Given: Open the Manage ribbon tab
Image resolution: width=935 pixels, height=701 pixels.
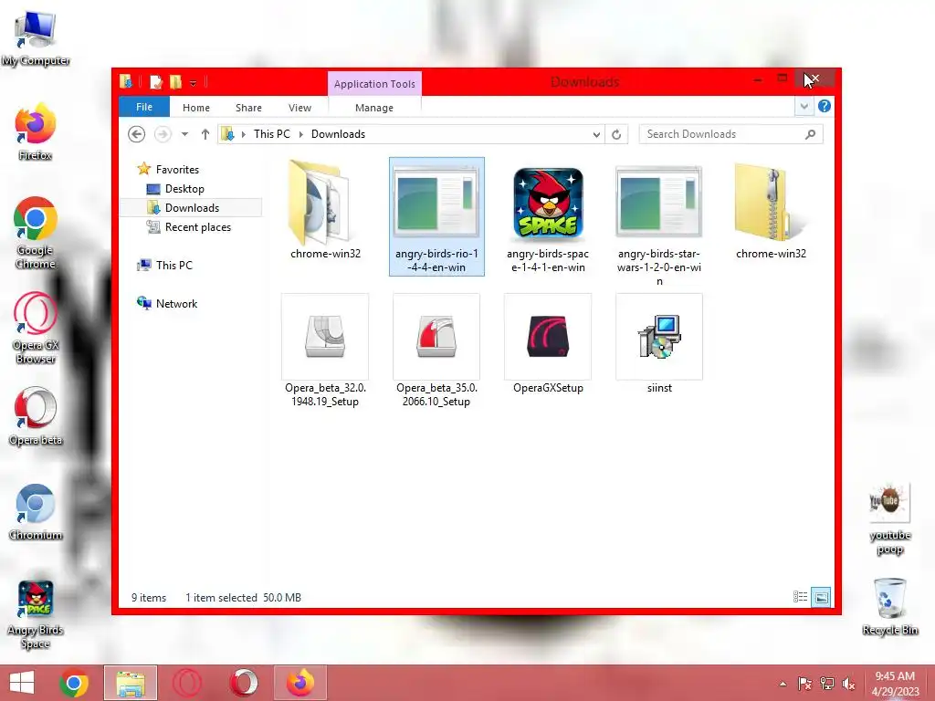Looking at the screenshot, I should click(x=373, y=108).
